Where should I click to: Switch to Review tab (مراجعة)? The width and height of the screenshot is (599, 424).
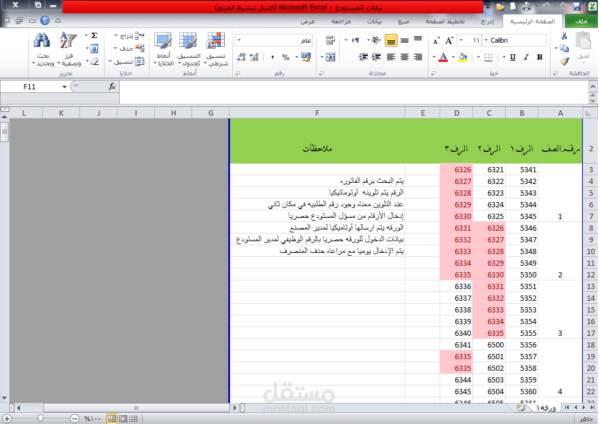coord(341,22)
